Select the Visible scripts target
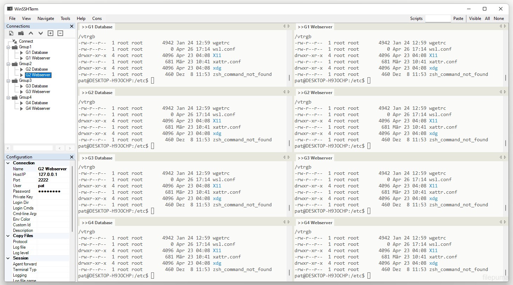 tap(475, 19)
